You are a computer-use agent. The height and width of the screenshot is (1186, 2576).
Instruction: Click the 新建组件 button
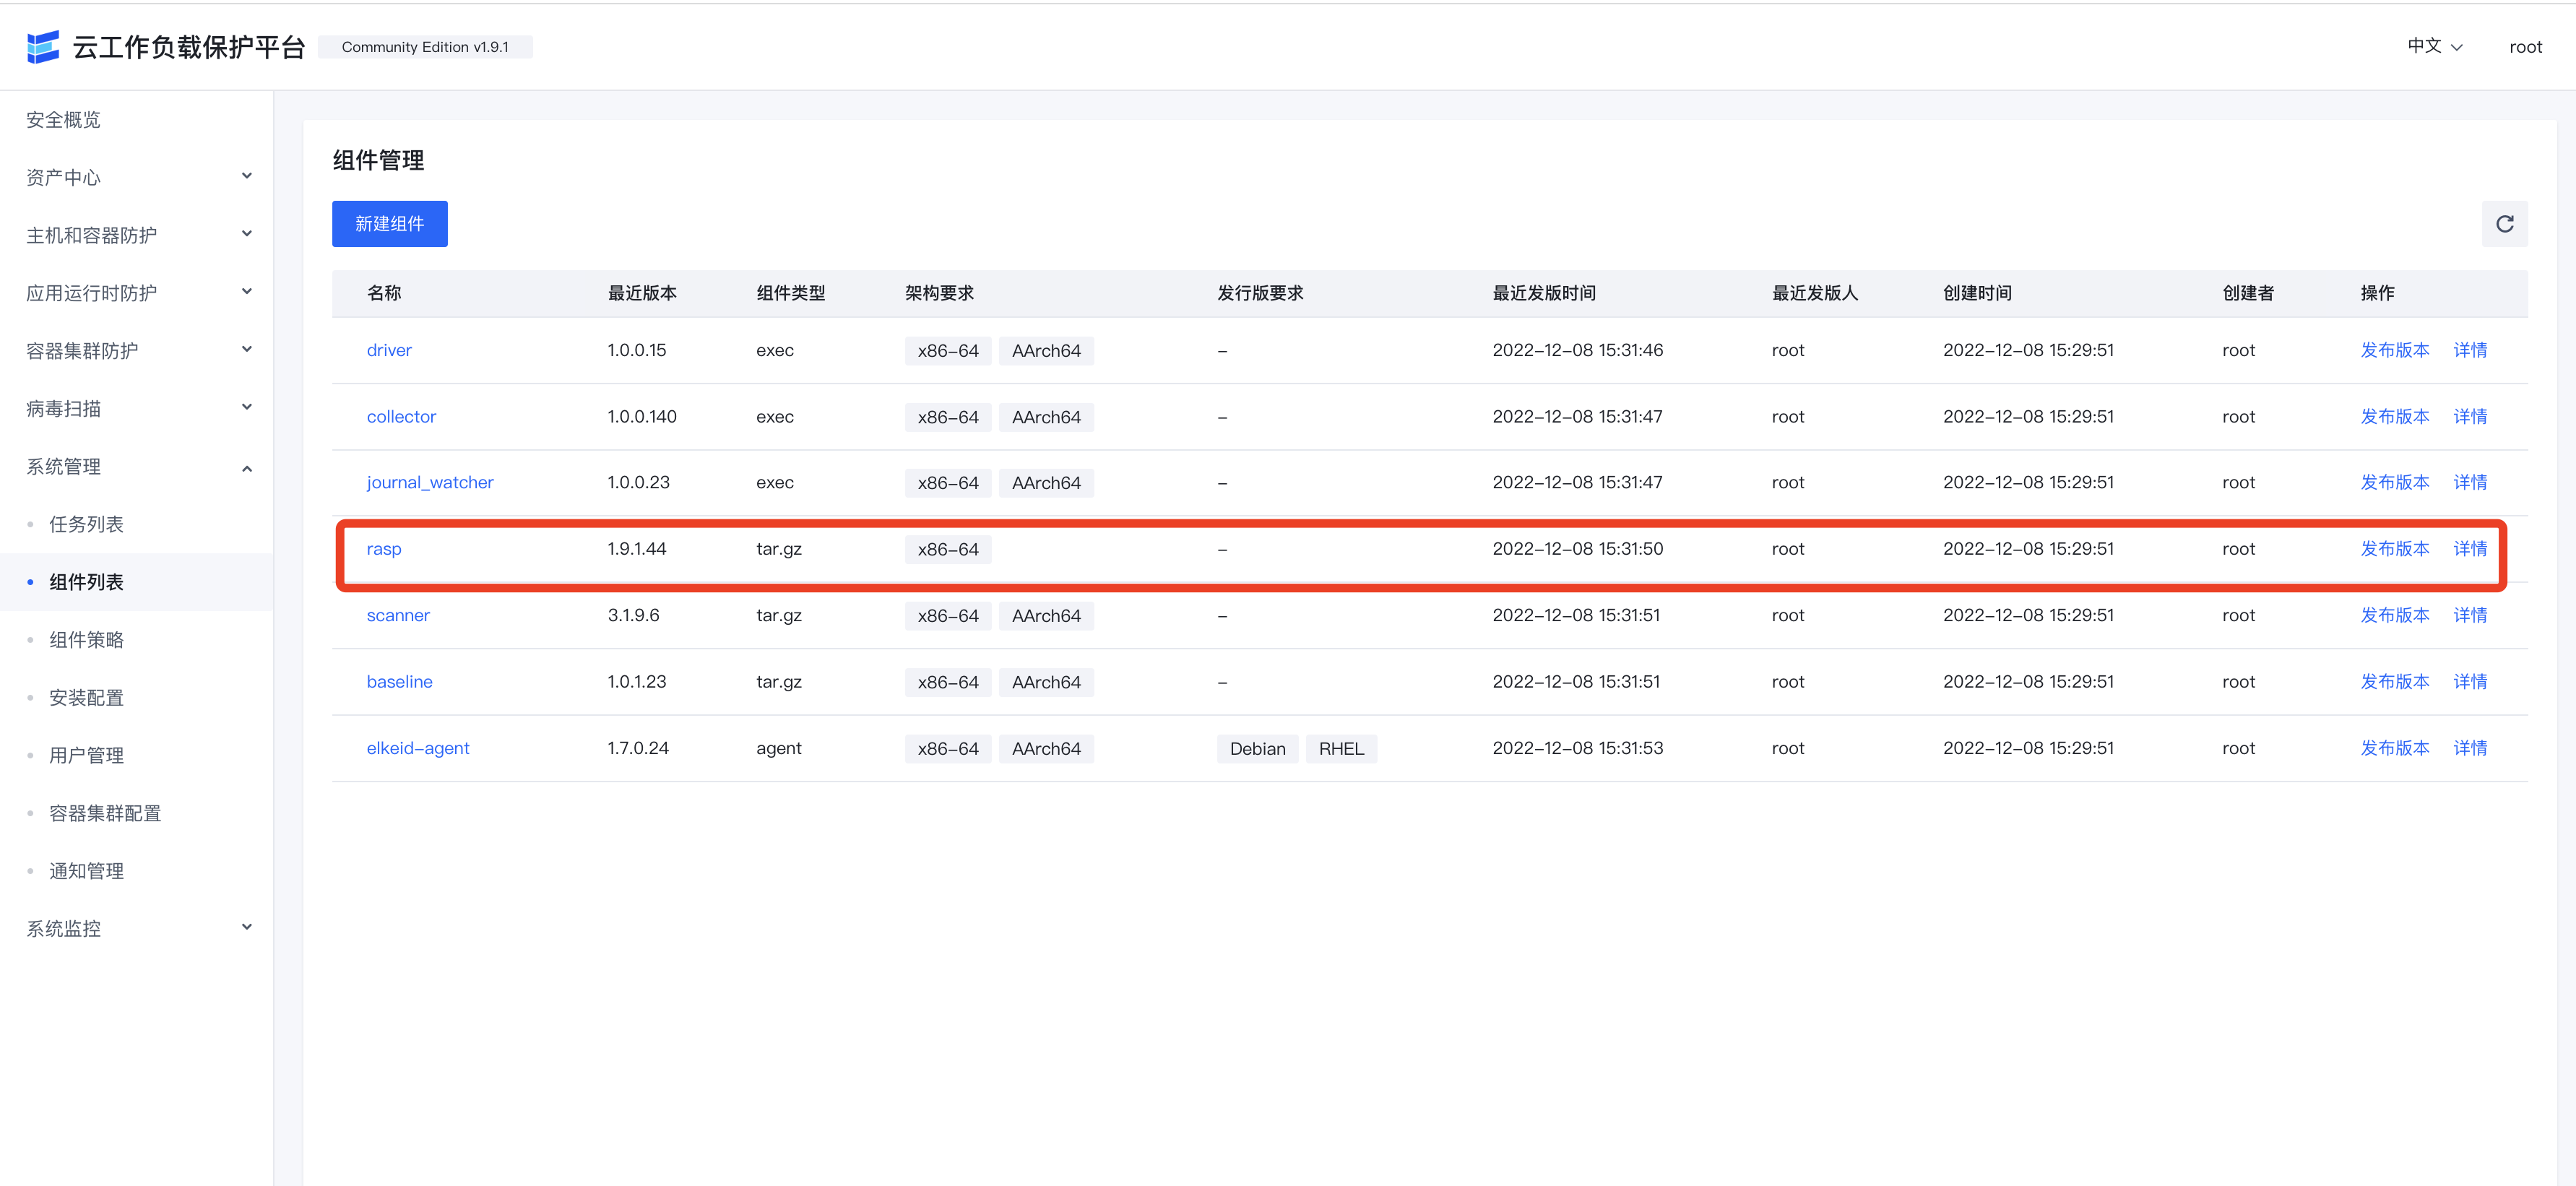coord(389,223)
